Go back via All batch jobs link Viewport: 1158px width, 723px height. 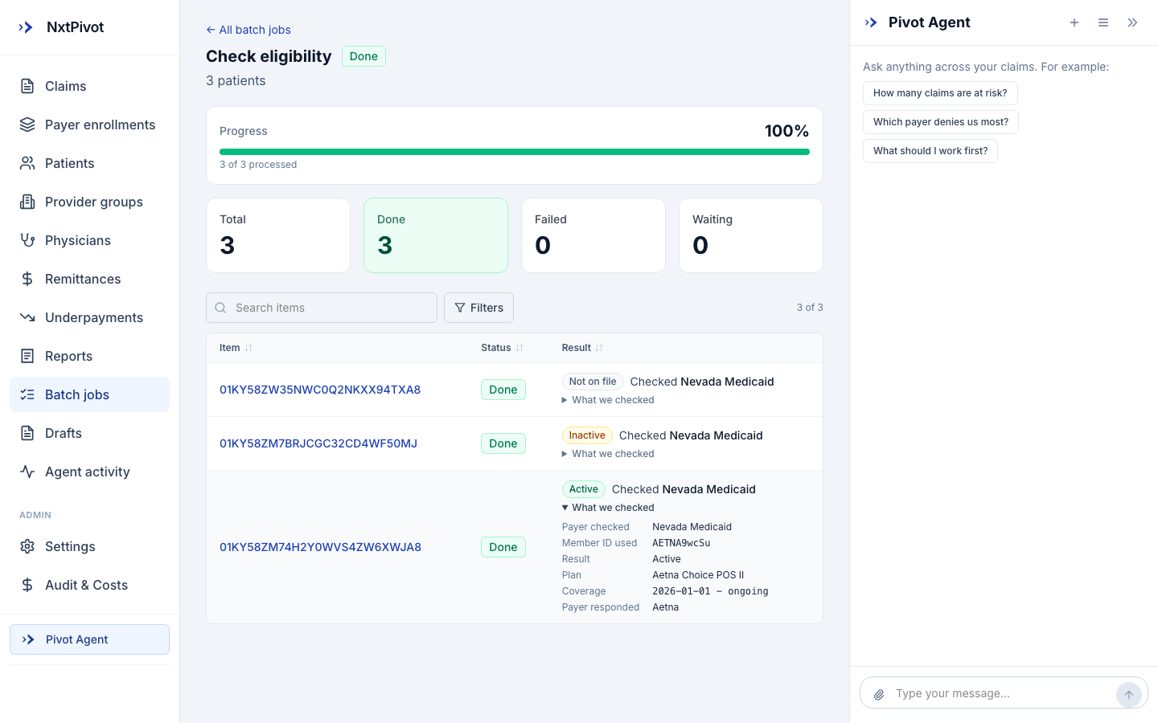[x=248, y=30]
